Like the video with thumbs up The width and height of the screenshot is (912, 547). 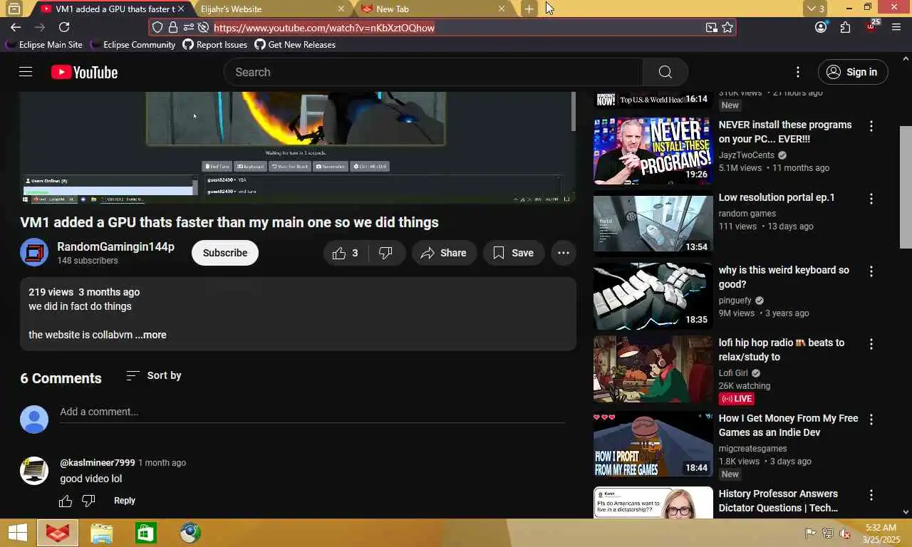(346, 253)
